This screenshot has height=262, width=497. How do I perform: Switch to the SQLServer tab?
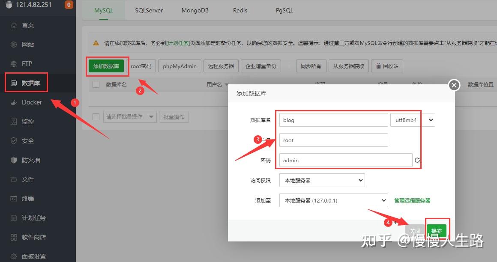149,10
